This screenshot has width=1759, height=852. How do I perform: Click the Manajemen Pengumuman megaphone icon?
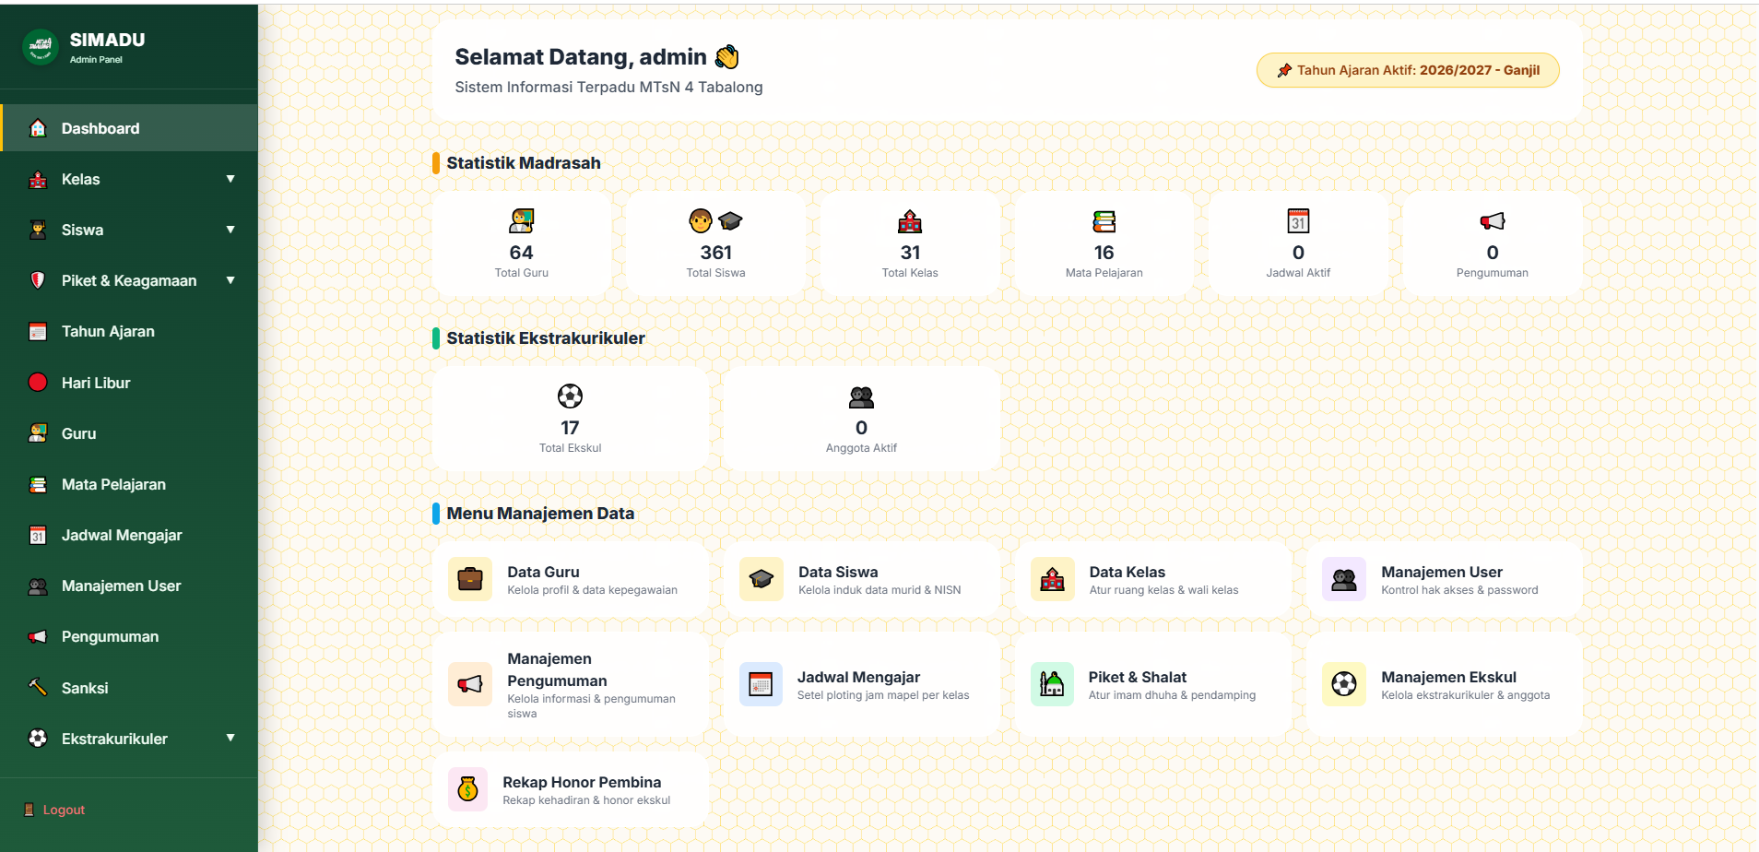click(x=470, y=684)
